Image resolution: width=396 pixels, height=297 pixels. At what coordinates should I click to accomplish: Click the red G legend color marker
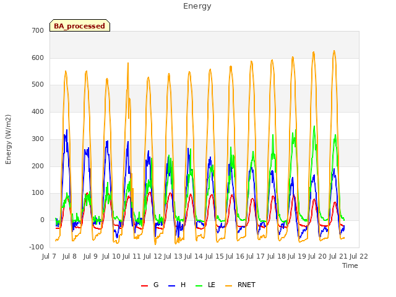tap(144, 286)
